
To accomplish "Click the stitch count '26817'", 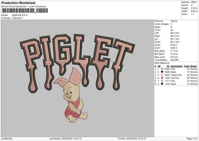I will coord(194,2).
